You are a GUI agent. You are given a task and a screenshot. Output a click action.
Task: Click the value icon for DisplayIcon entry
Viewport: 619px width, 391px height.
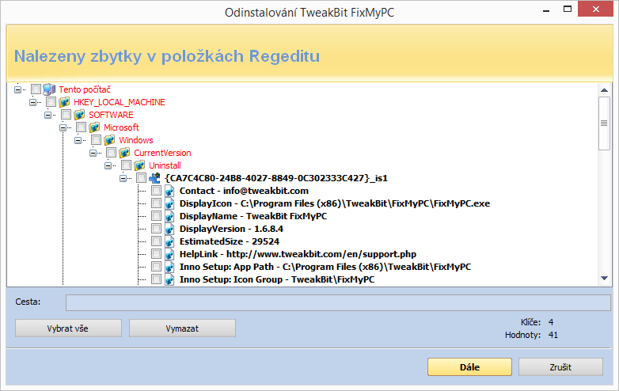169,203
